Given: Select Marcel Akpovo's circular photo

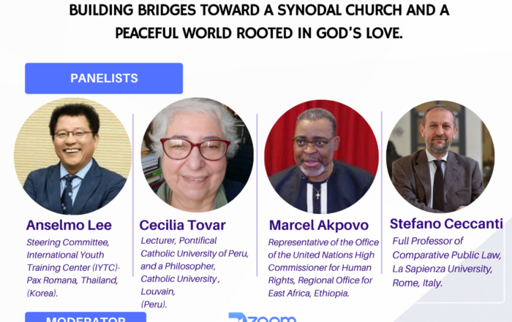Looking at the screenshot, I should 320,156.
